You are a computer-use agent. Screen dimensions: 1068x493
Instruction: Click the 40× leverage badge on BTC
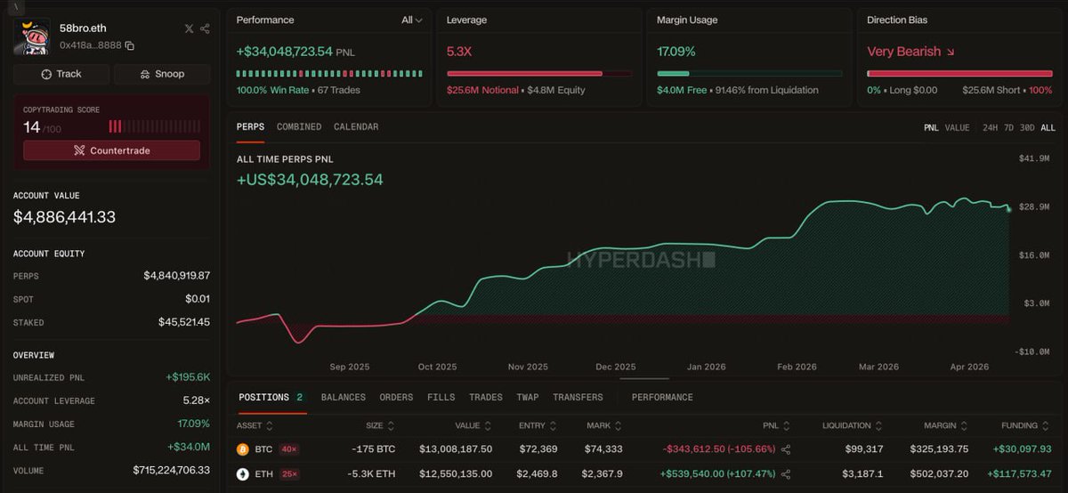(x=289, y=449)
